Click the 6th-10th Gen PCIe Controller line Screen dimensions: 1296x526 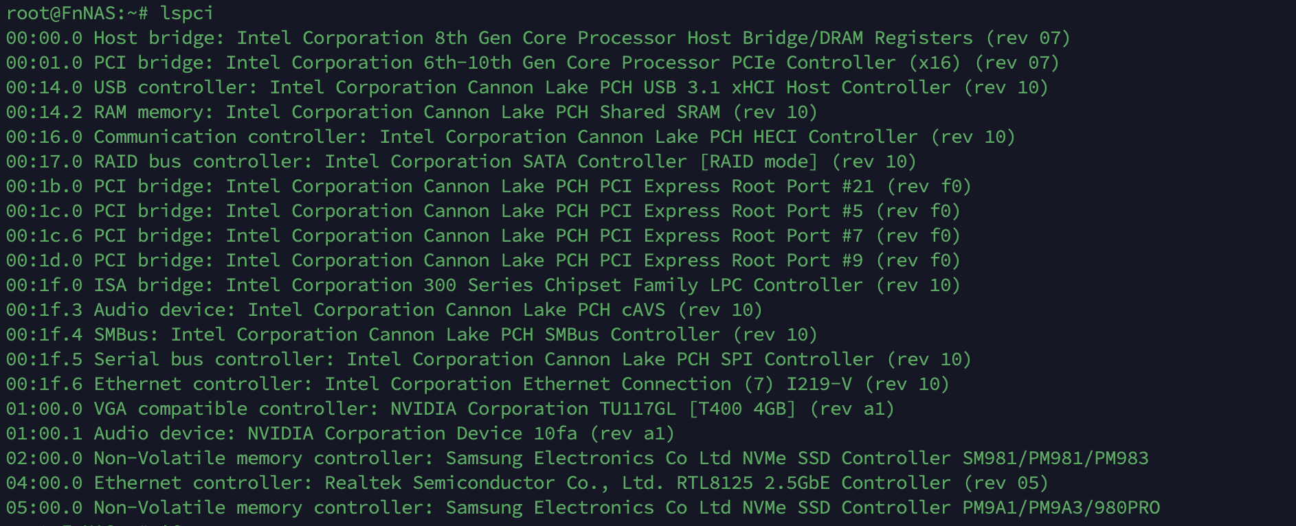click(532, 62)
